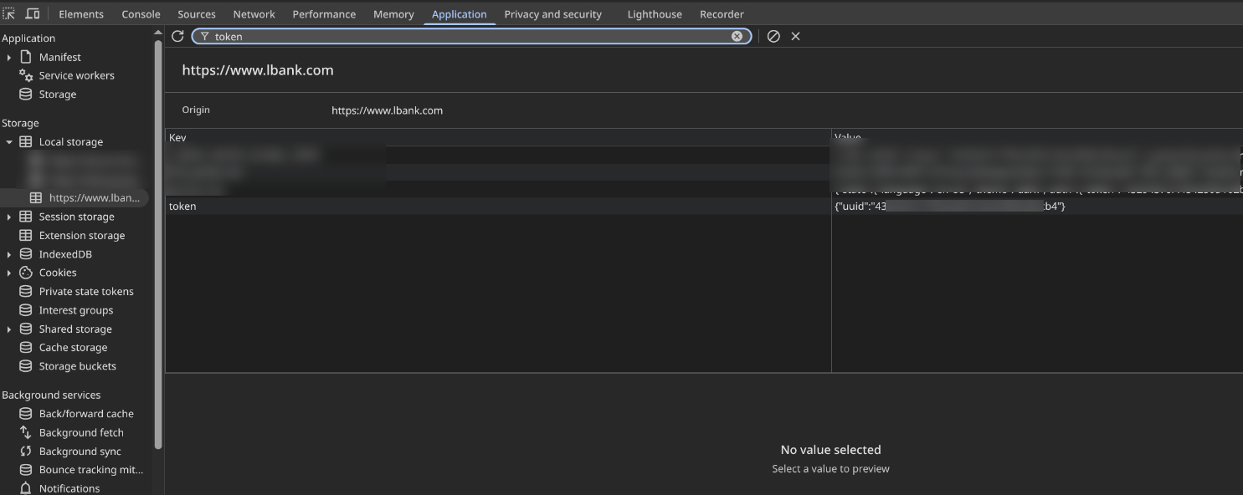The image size is (1243, 495).
Task: Open the Memory tab
Action: click(393, 14)
